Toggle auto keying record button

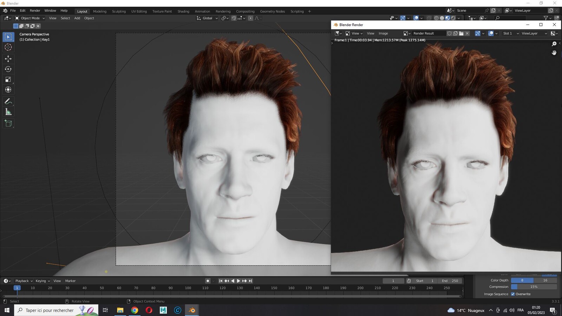coord(208,281)
